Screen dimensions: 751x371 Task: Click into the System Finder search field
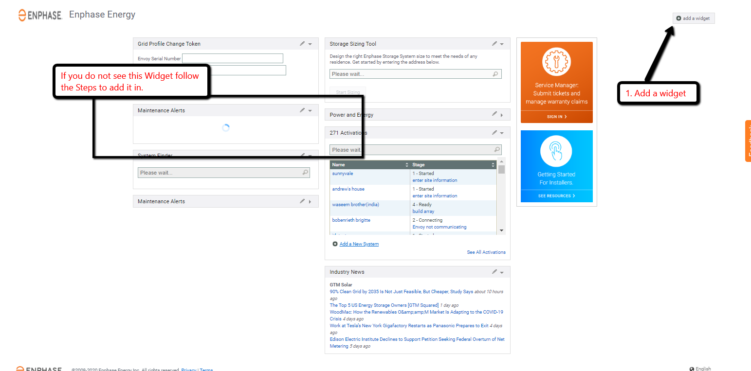224,173
